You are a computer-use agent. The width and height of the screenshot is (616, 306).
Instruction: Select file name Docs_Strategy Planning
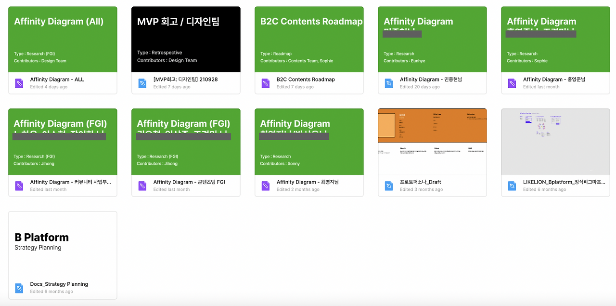59,284
